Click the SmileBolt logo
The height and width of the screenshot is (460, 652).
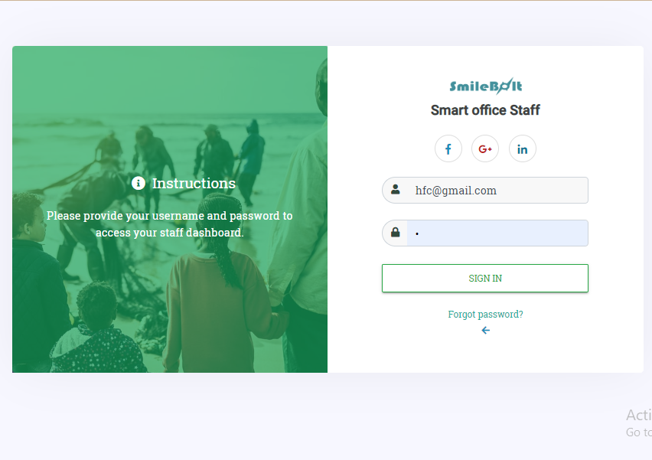(486, 86)
